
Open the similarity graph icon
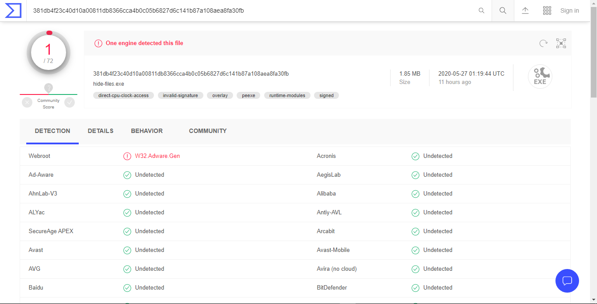[561, 43]
